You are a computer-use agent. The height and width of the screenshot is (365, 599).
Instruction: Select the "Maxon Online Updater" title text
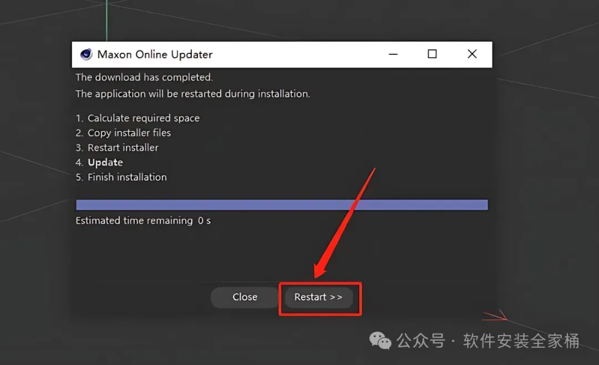click(x=155, y=55)
